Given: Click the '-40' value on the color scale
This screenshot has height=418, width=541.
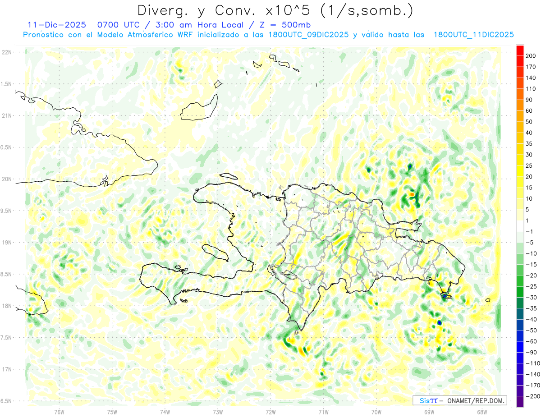Looking at the screenshot, I should [x=531, y=319].
